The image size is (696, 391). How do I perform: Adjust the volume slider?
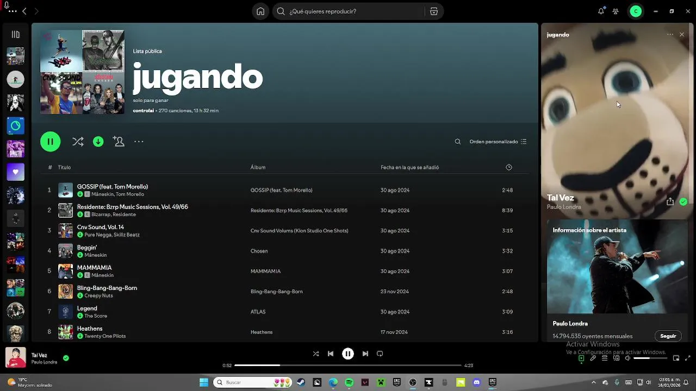point(649,358)
